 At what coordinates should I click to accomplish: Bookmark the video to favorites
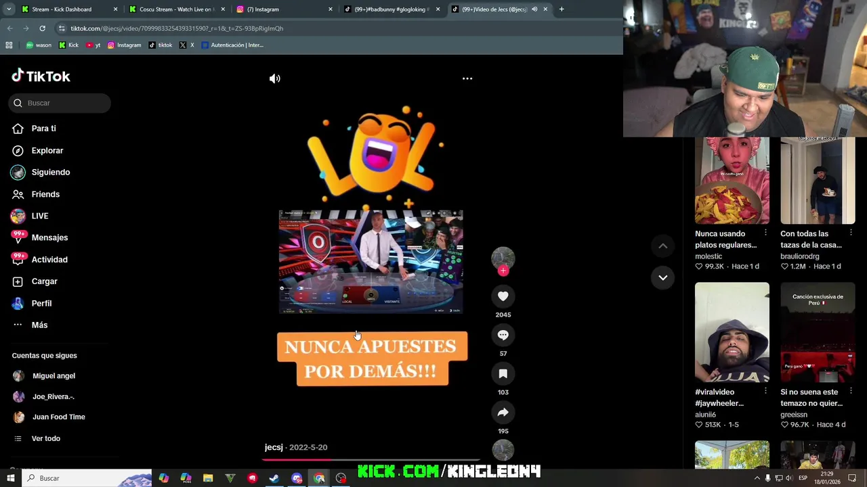tap(503, 373)
